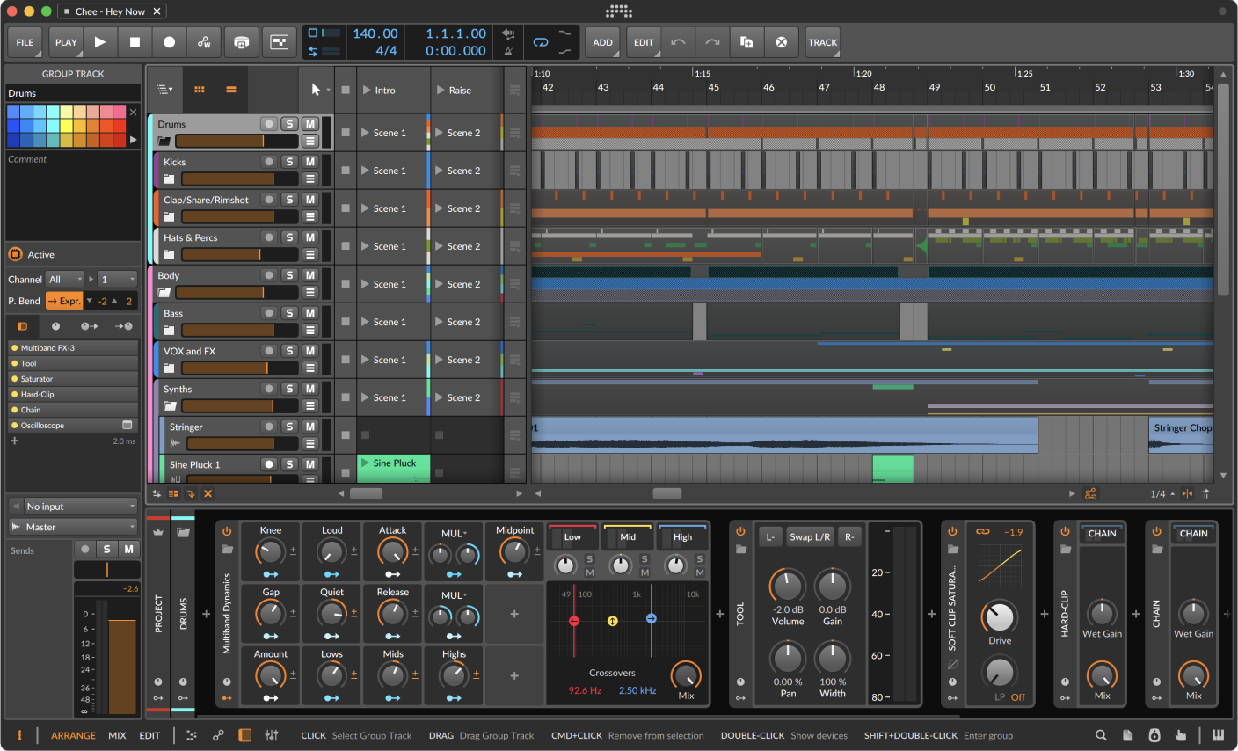Expand the Kicks group folder icon
The image size is (1238, 751).
tap(169, 179)
